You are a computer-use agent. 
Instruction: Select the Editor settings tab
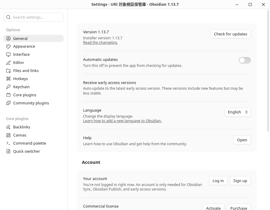(34, 63)
